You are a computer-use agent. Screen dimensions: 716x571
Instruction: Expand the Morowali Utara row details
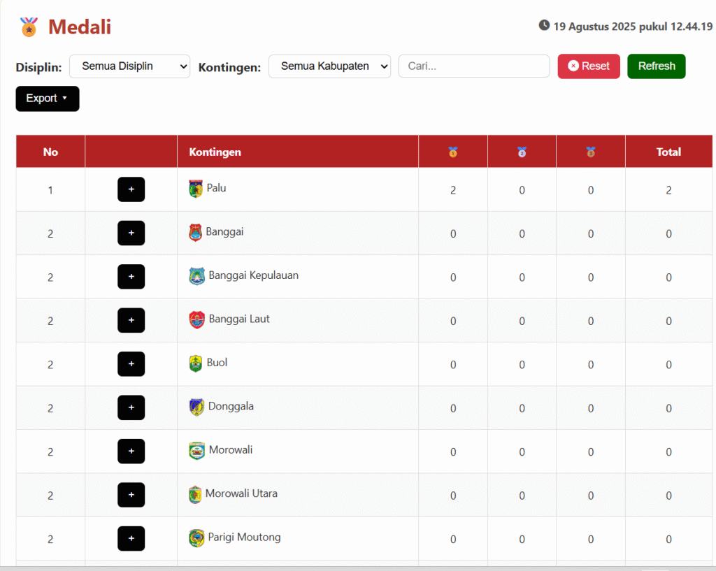click(131, 495)
